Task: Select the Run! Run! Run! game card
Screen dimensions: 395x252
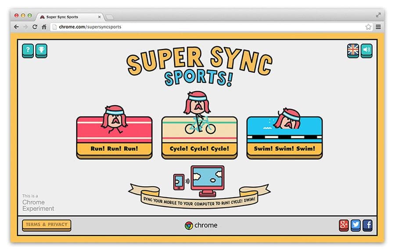Action: [115, 137]
